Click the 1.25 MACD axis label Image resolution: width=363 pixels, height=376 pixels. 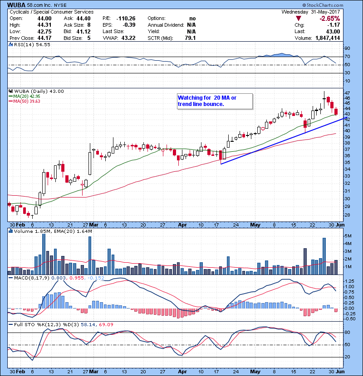coord(349,281)
